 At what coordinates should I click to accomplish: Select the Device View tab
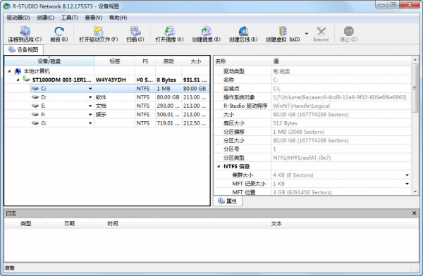pos(23,49)
